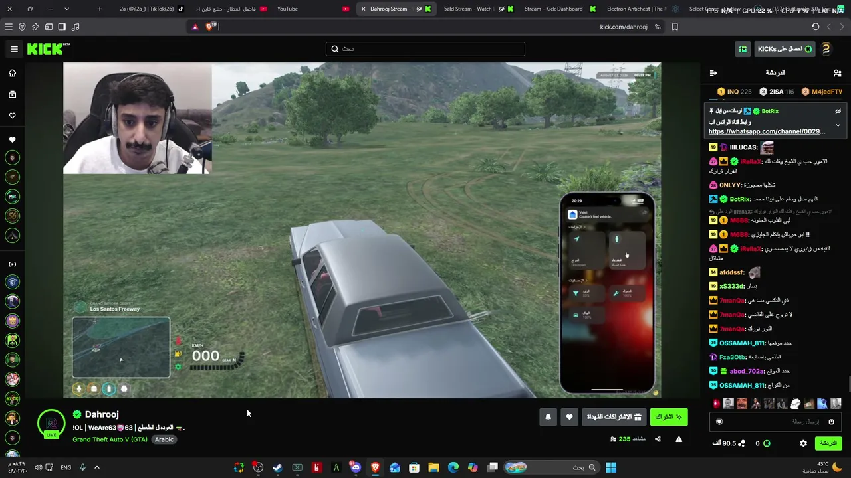Viewport: 851px width, 478px height.
Task: Open the user profile avatar in Kick header
Action: 826,49
